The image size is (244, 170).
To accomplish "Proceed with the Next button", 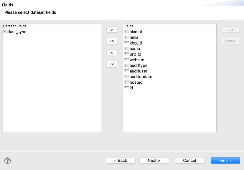I will click(154, 160).
